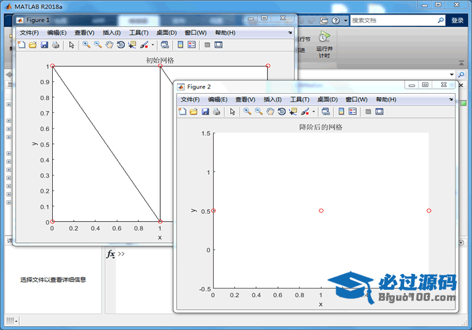Select Data Cursor tool in Figure 1

tap(132, 45)
